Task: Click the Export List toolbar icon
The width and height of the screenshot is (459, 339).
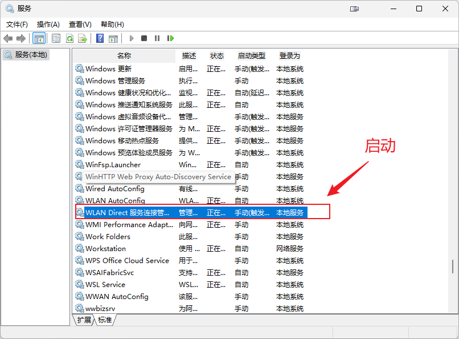Action: 83,38
